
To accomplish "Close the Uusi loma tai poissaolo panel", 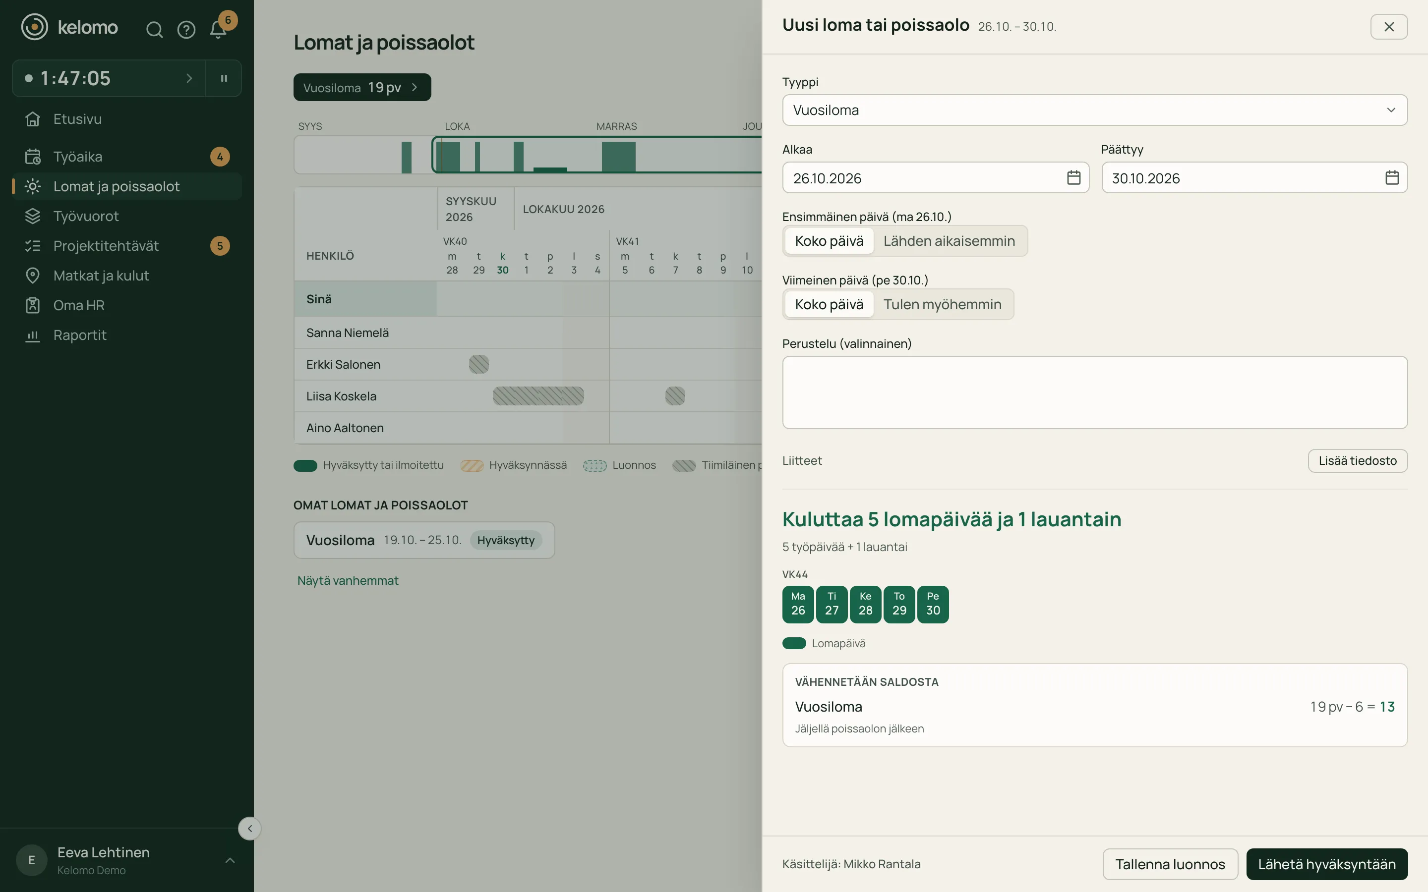I will (1388, 27).
